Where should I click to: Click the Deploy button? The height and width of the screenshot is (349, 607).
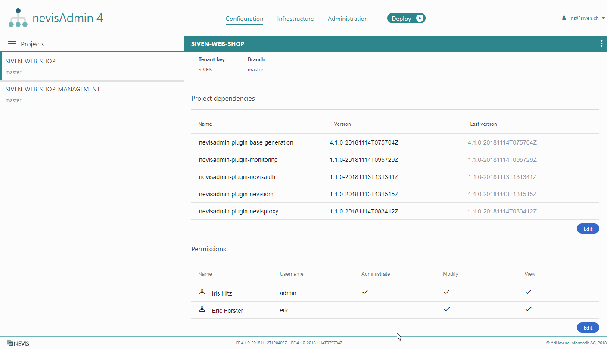(x=406, y=18)
